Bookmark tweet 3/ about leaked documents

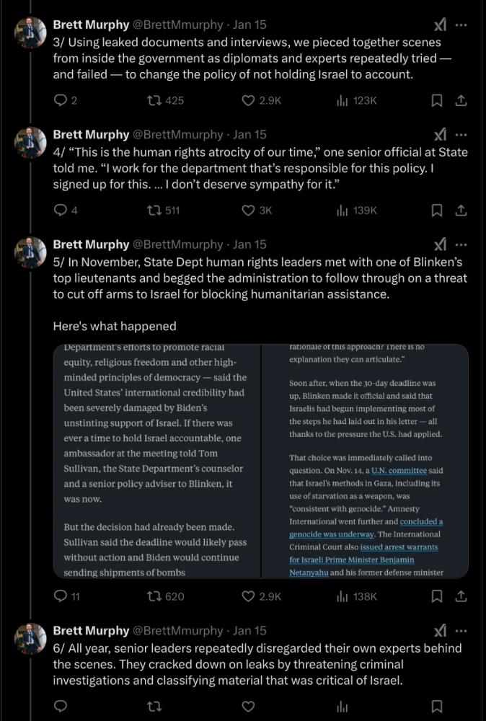pyautogui.click(x=436, y=101)
